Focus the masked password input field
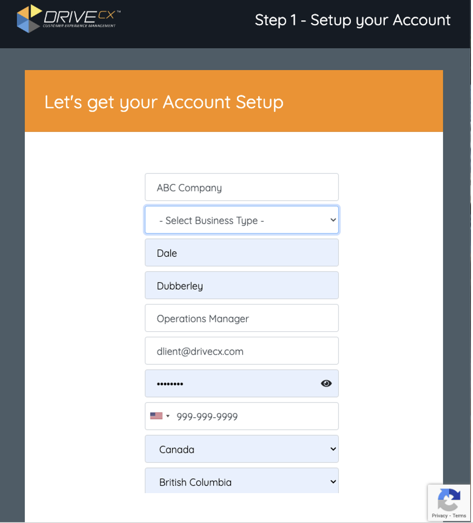 click(232, 384)
